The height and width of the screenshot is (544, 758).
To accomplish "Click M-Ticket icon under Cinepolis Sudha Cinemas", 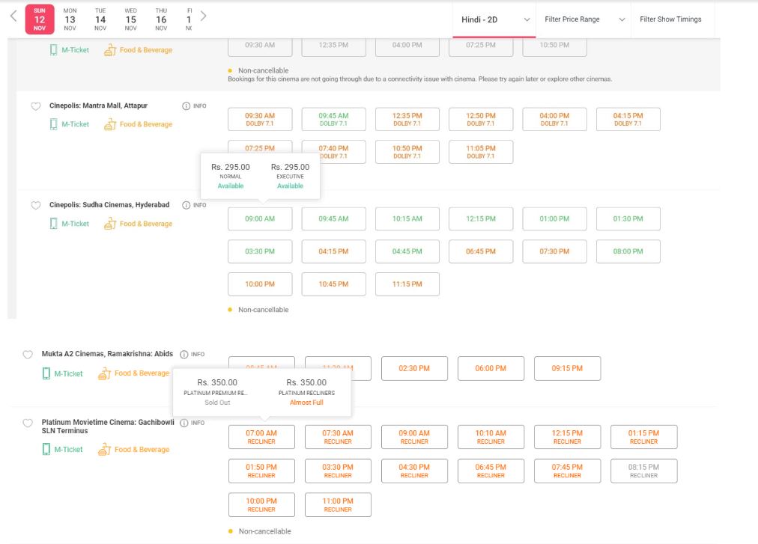I will coord(53,224).
